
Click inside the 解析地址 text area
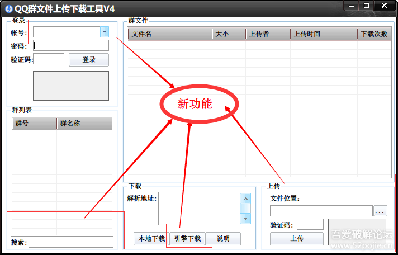click(x=199, y=209)
